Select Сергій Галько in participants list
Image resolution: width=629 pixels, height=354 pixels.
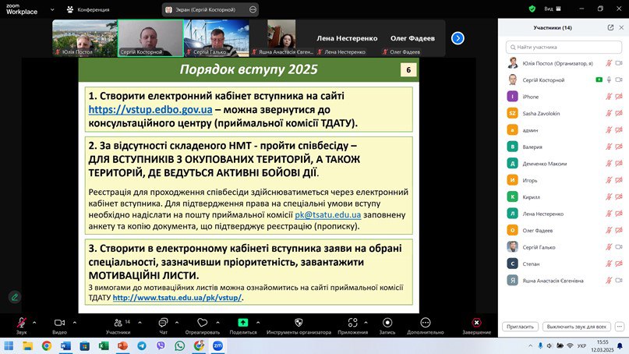pyautogui.click(x=564, y=247)
